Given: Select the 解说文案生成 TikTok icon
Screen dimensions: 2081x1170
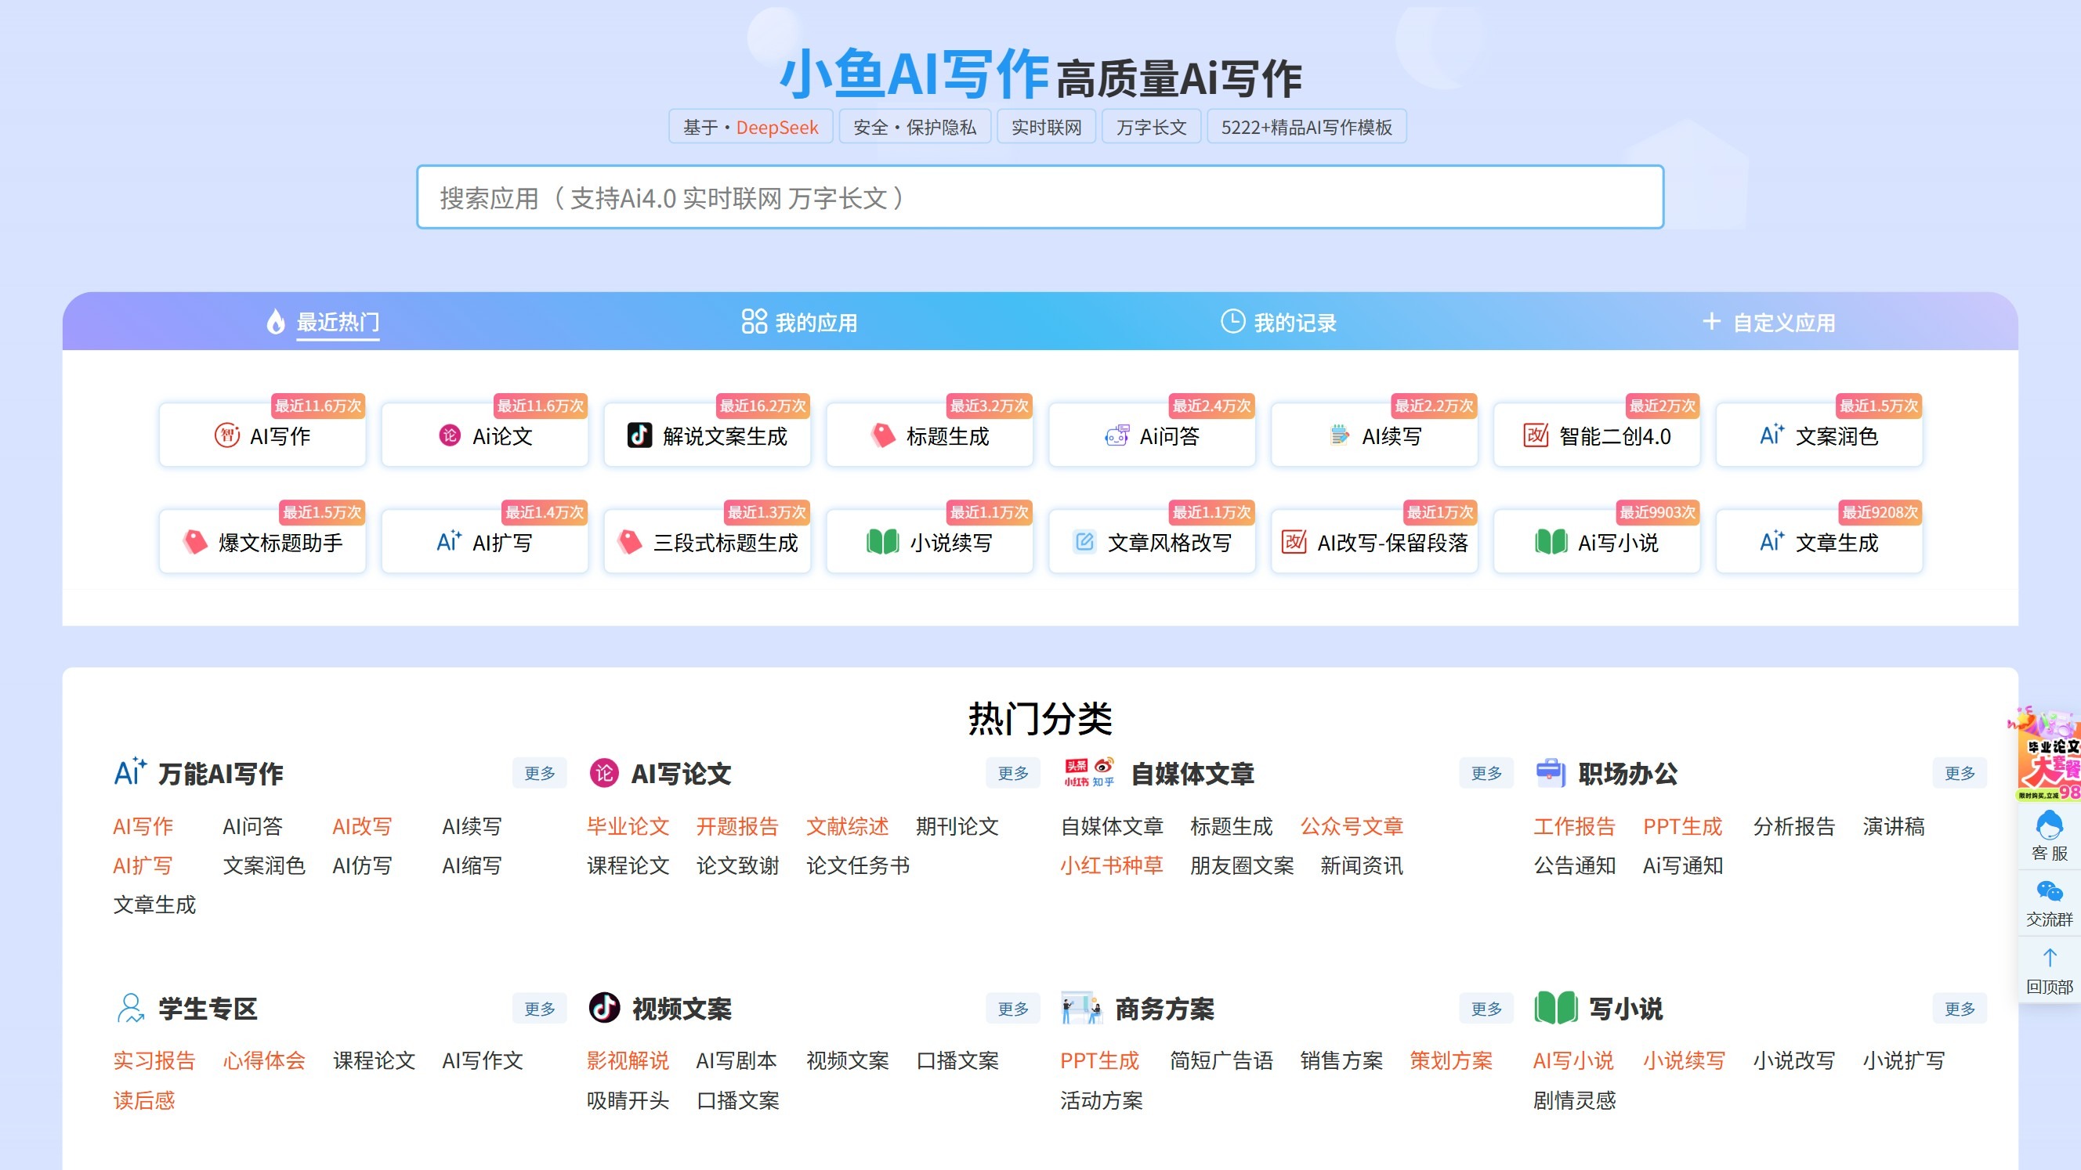Looking at the screenshot, I should [642, 436].
